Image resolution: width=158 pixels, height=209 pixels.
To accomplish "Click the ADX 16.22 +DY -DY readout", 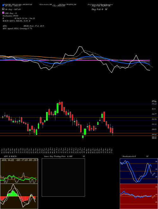I will tap(20, 160).
